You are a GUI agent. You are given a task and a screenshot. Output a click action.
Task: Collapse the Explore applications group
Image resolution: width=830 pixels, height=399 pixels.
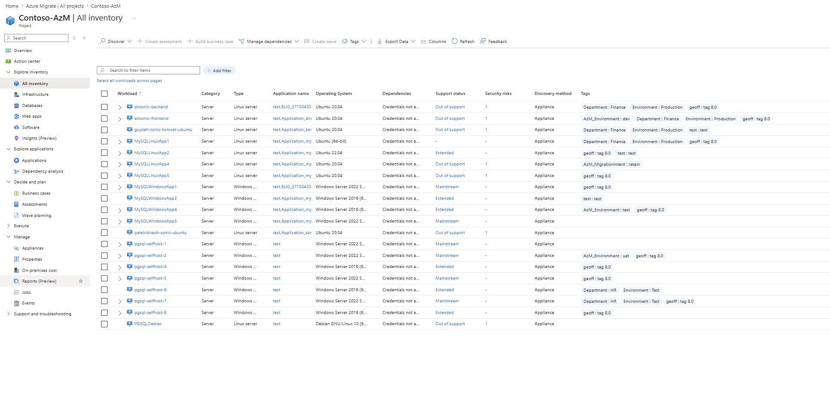pos(8,149)
